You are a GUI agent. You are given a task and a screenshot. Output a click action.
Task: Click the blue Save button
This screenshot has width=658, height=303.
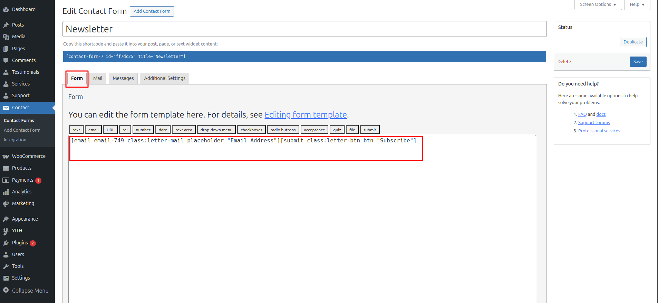638,62
